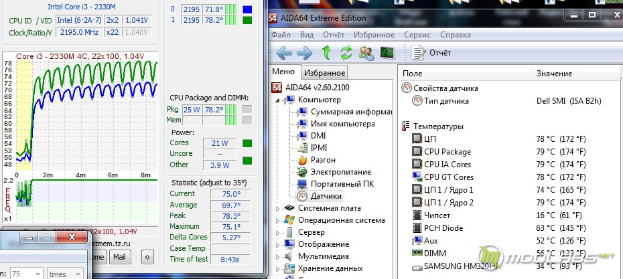Expand the Системная плата node
The height and width of the screenshot is (279, 623).
pyautogui.click(x=278, y=208)
